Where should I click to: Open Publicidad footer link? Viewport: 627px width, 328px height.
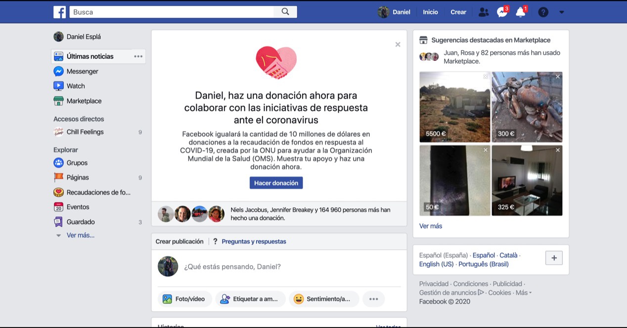[x=507, y=284]
